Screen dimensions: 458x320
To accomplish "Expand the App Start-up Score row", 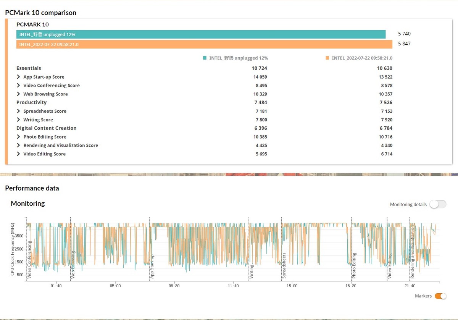I will tap(18, 77).
